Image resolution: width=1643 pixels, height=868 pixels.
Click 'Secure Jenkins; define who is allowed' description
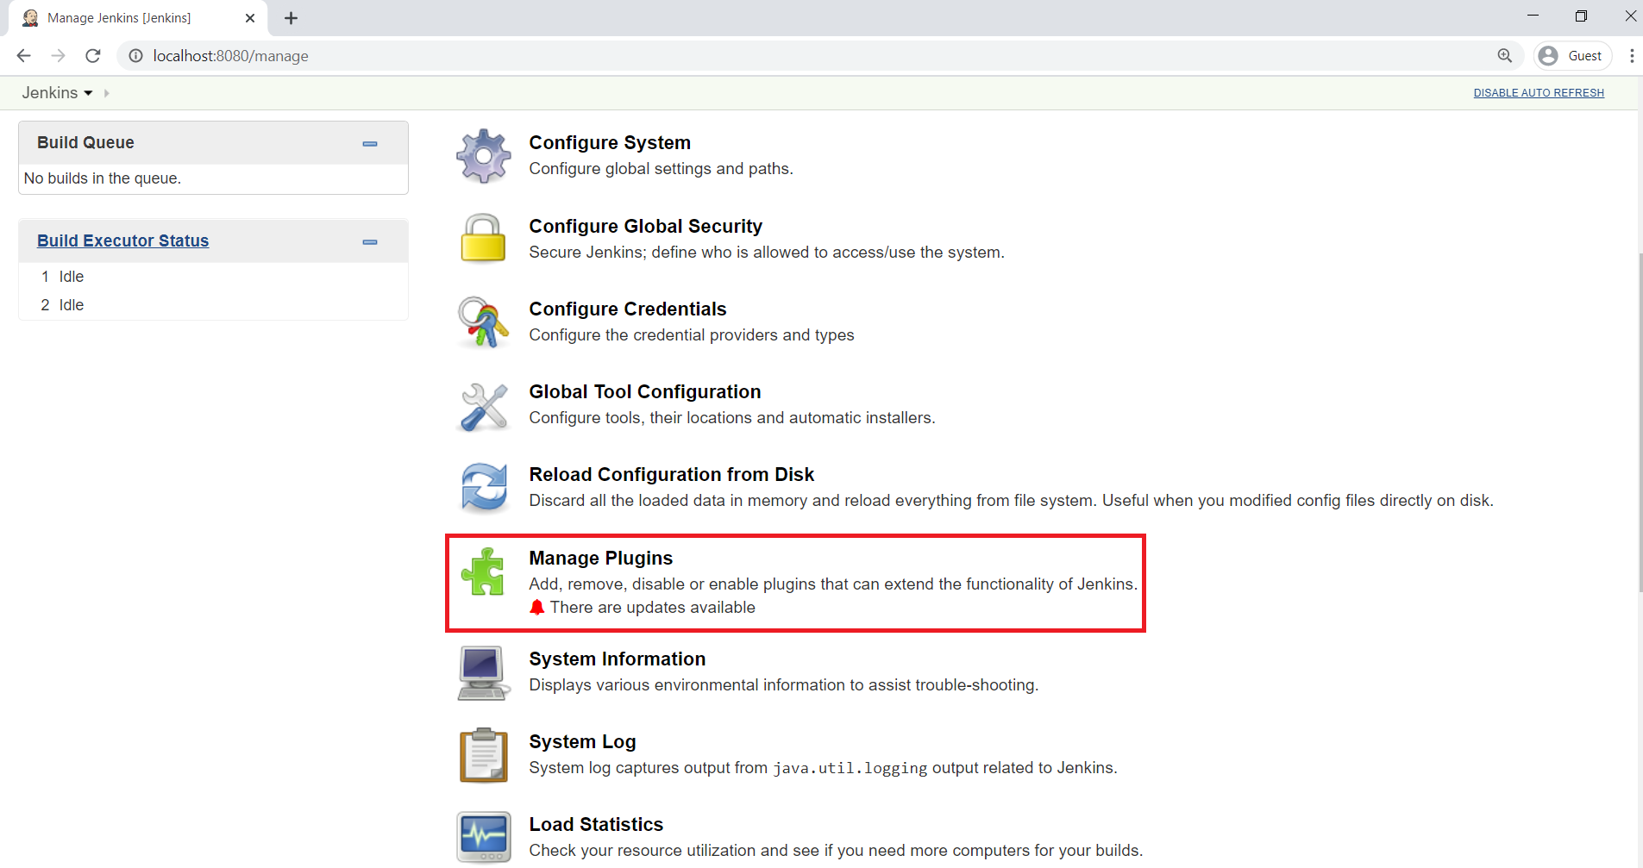pos(767,253)
